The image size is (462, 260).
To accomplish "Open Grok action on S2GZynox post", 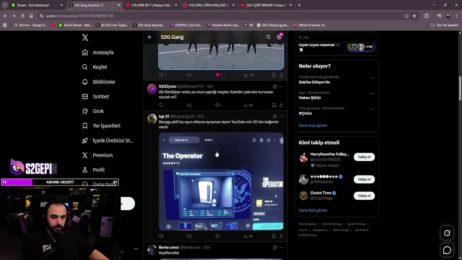I will click(275, 87).
